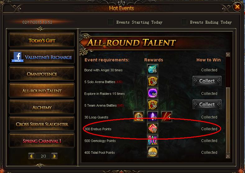Go to the next event list page
Image resolution: width=245 pixels, height=173 pixels.
[54, 156]
